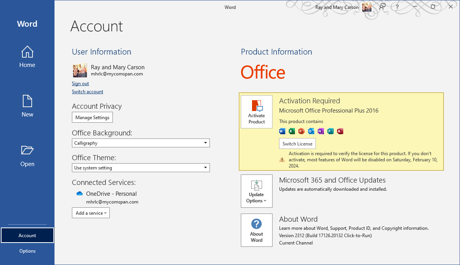Click the PowerPoint app icon in product list
Image resolution: width=460 pixels, height=265 pixels.
click(x=301, y=131)
